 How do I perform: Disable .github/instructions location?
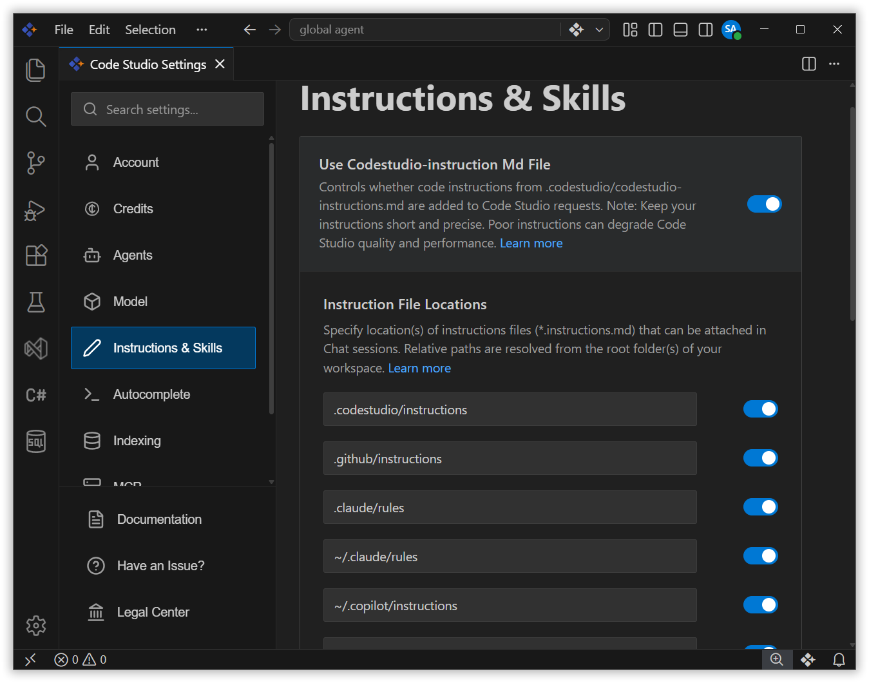[761, 458]
